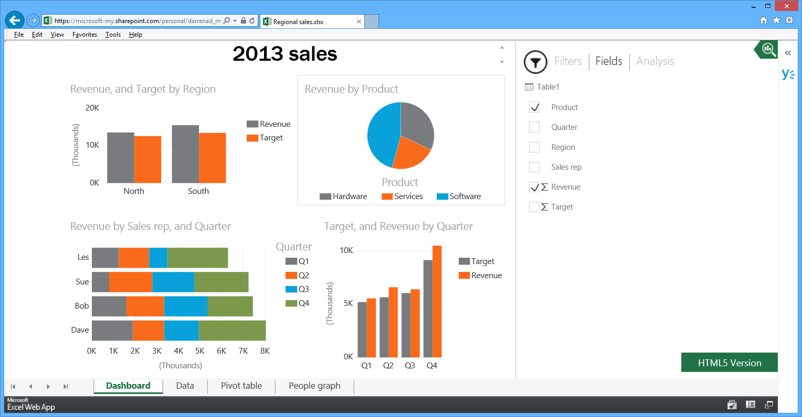The width and height of the screenshot is (802, 417).
Task: Click the orange Services legend swatch
Action: point(387,196)
